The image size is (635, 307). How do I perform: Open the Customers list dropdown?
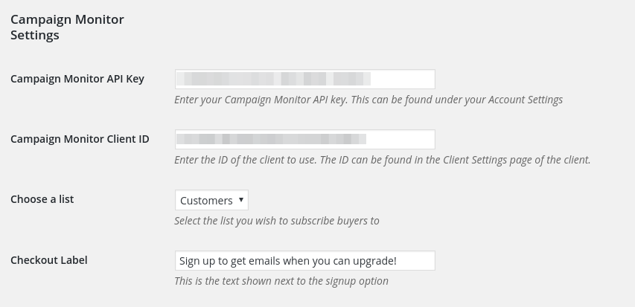(x=211, y=200)
